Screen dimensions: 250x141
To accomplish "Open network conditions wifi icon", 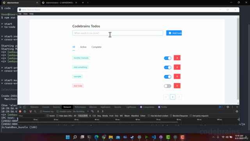I will (x=92, y=111).
